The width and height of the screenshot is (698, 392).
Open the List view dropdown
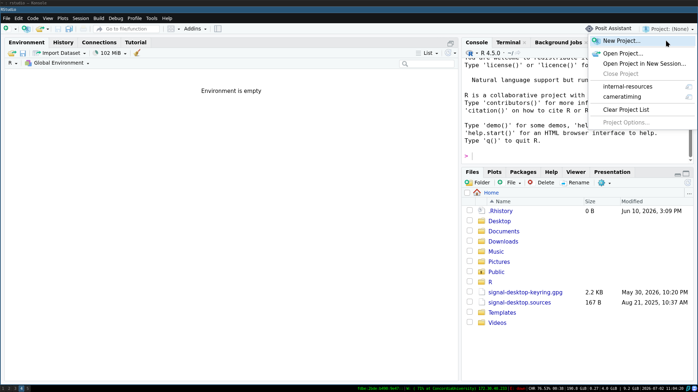[427, 53]
